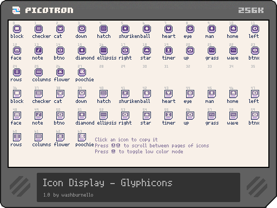Copy the document-style rows icon numbered 60

click(x=17, y=137)
